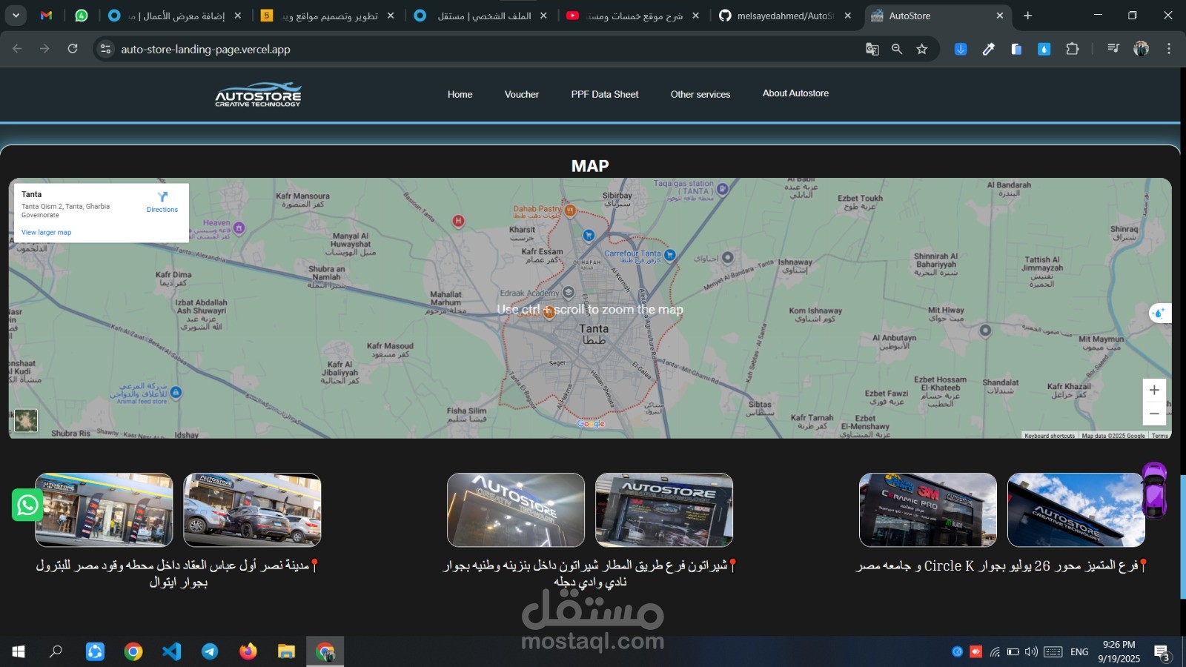The width and height of the screenshot is (1186, 667).
Task: Click the purple car scroll icon
Action: pyautogui.click(x=1154, y=490)
